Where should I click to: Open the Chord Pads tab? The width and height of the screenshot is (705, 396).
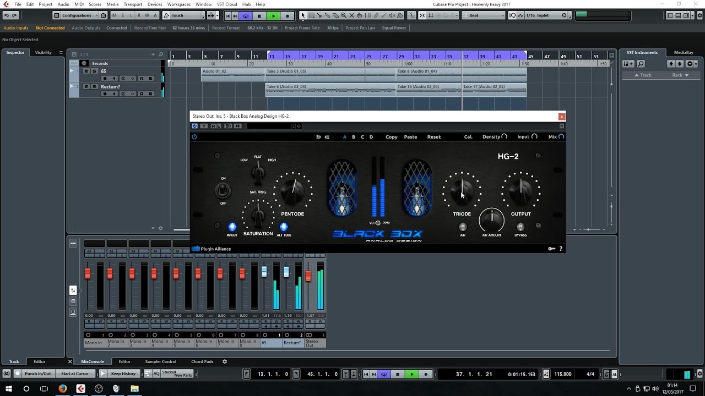point(202,361)
